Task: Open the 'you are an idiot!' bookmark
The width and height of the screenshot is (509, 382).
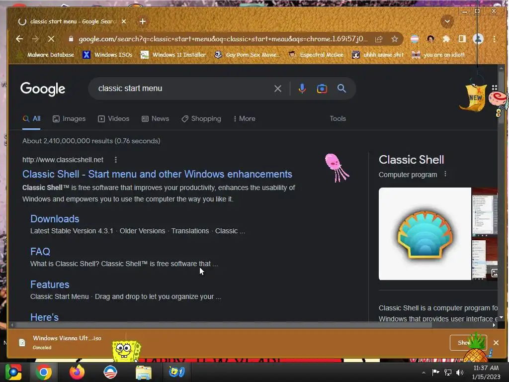Action: [x=438, y=55]
